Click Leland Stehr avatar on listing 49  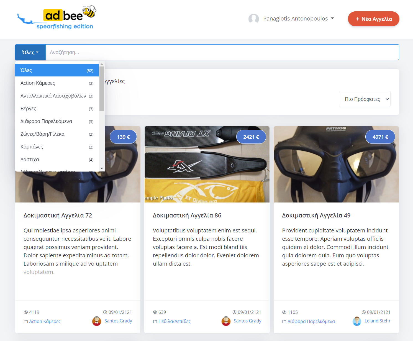(x=357, y=321)
